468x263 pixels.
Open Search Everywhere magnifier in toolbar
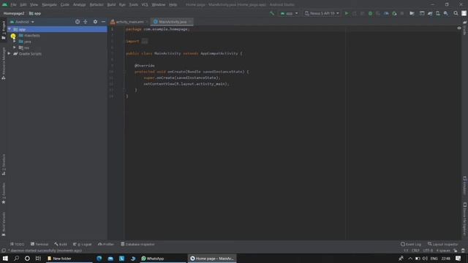[x=456, y=13]
